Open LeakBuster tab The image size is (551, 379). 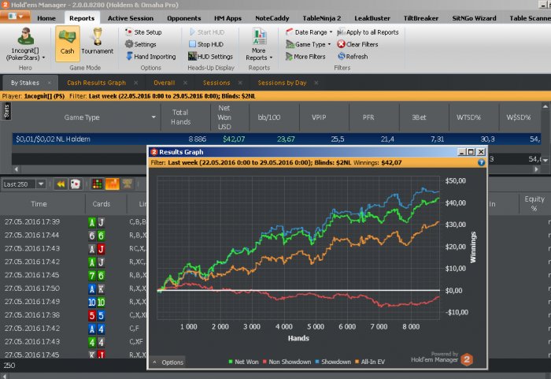tap(372, 18)
